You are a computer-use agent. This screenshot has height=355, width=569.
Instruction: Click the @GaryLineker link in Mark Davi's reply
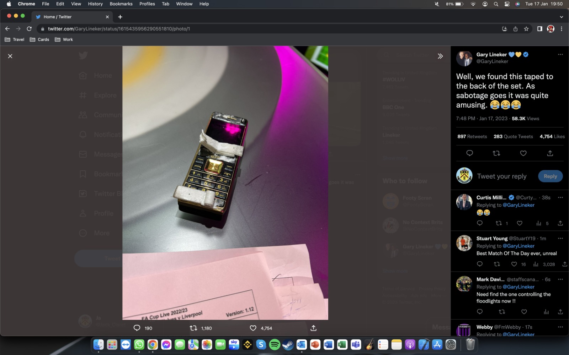pyautogui.click(x=519, y=287)
